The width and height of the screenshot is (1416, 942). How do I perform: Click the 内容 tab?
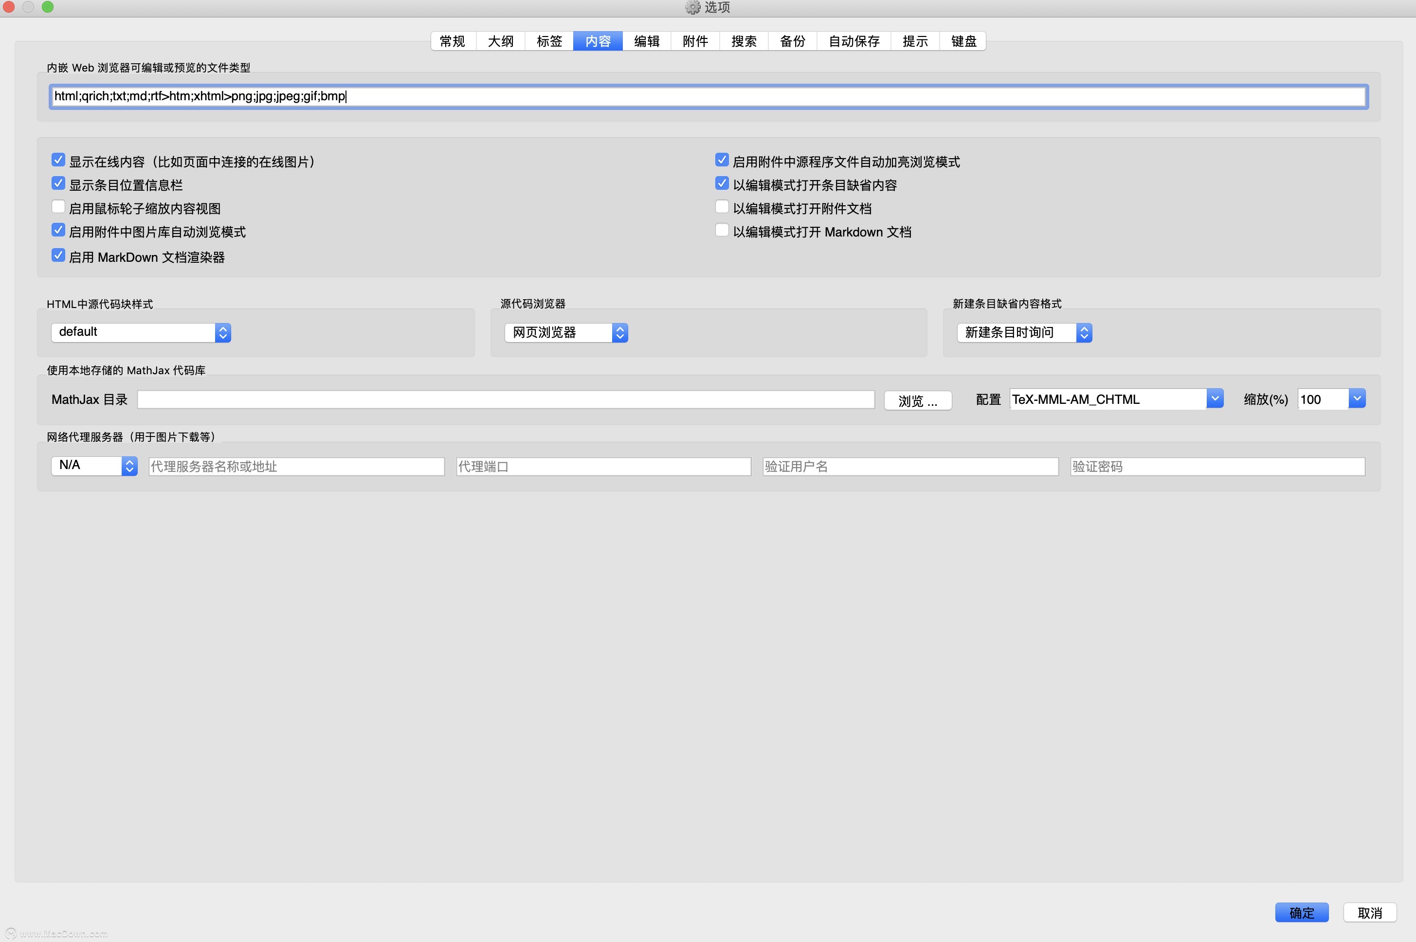pyautogui.click(x=598, y=41)
